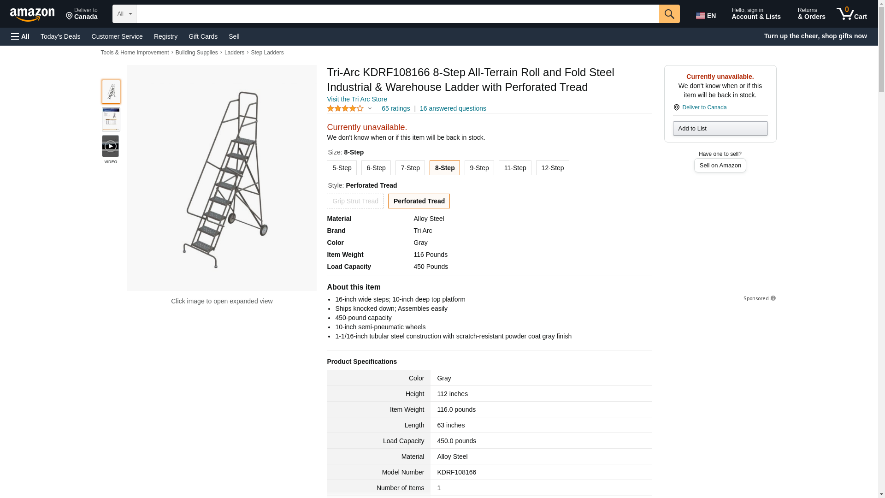Open the search category All dropdown
Screen dimensions: 885x498
pyautogui.click(x=124, y=14)
